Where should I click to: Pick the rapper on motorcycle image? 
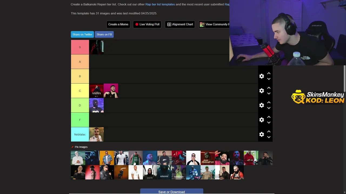click(x=193, y=172)
